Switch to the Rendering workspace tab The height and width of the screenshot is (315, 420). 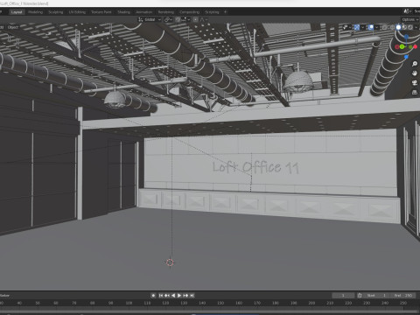pos(166,12)
